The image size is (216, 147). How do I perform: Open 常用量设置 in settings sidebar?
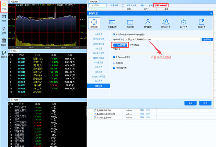(x=98, y=62)
